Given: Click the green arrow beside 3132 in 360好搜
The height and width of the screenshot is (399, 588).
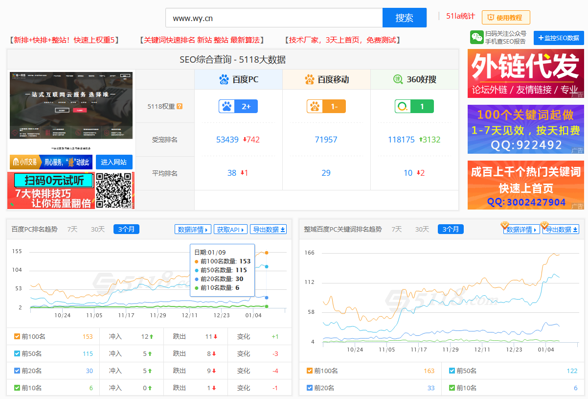Looking at the screenshot, I should (421, 140).
